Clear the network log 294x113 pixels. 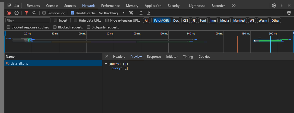(x=17, y=13)
